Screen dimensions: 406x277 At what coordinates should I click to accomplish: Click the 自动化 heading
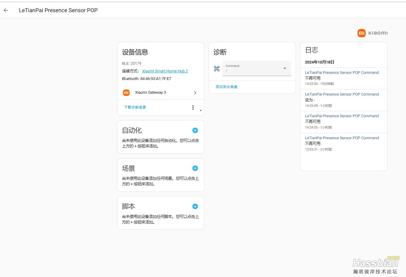click(x=132, y=130)
